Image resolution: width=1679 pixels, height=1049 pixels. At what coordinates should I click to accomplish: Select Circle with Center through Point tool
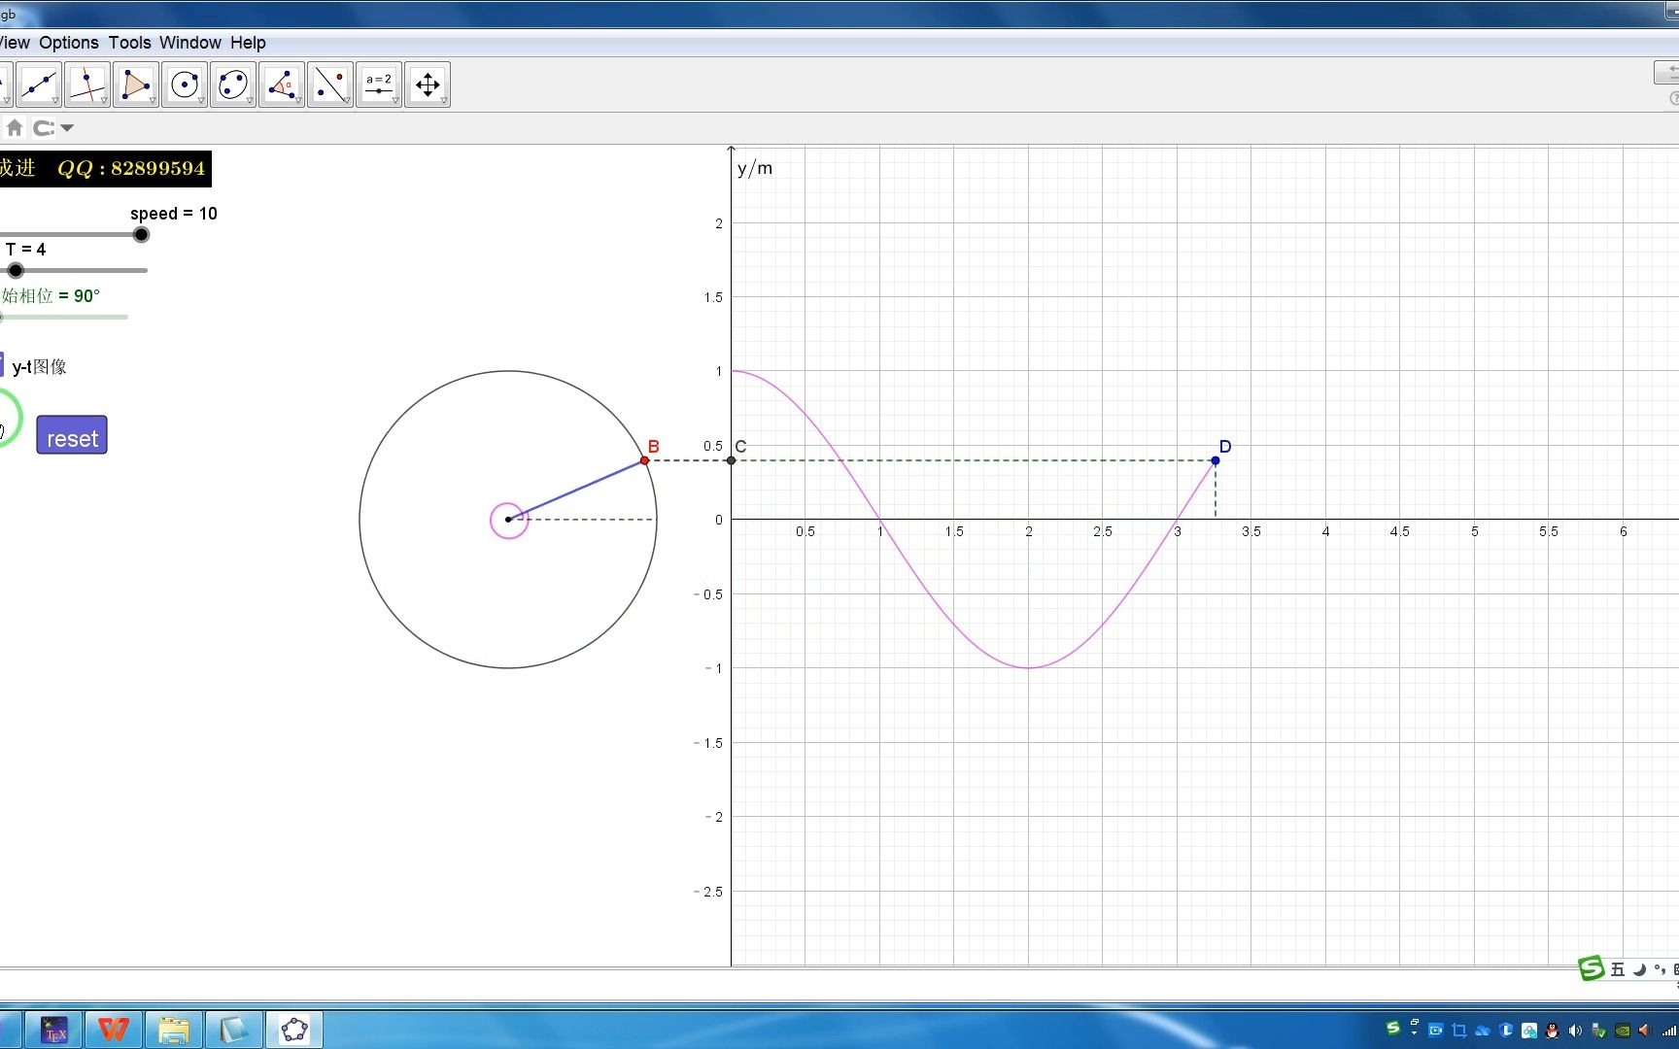185,85
